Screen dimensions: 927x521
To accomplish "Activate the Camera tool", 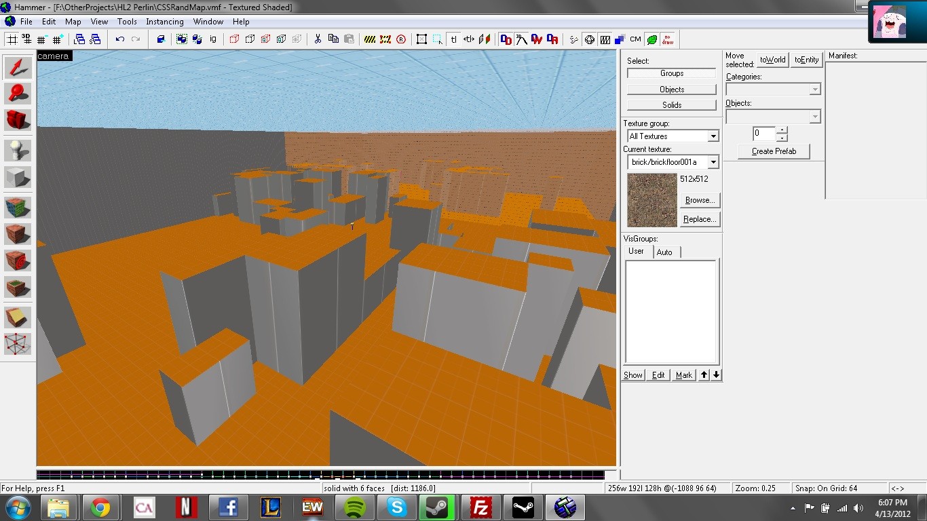I will (x=18, y=119).
